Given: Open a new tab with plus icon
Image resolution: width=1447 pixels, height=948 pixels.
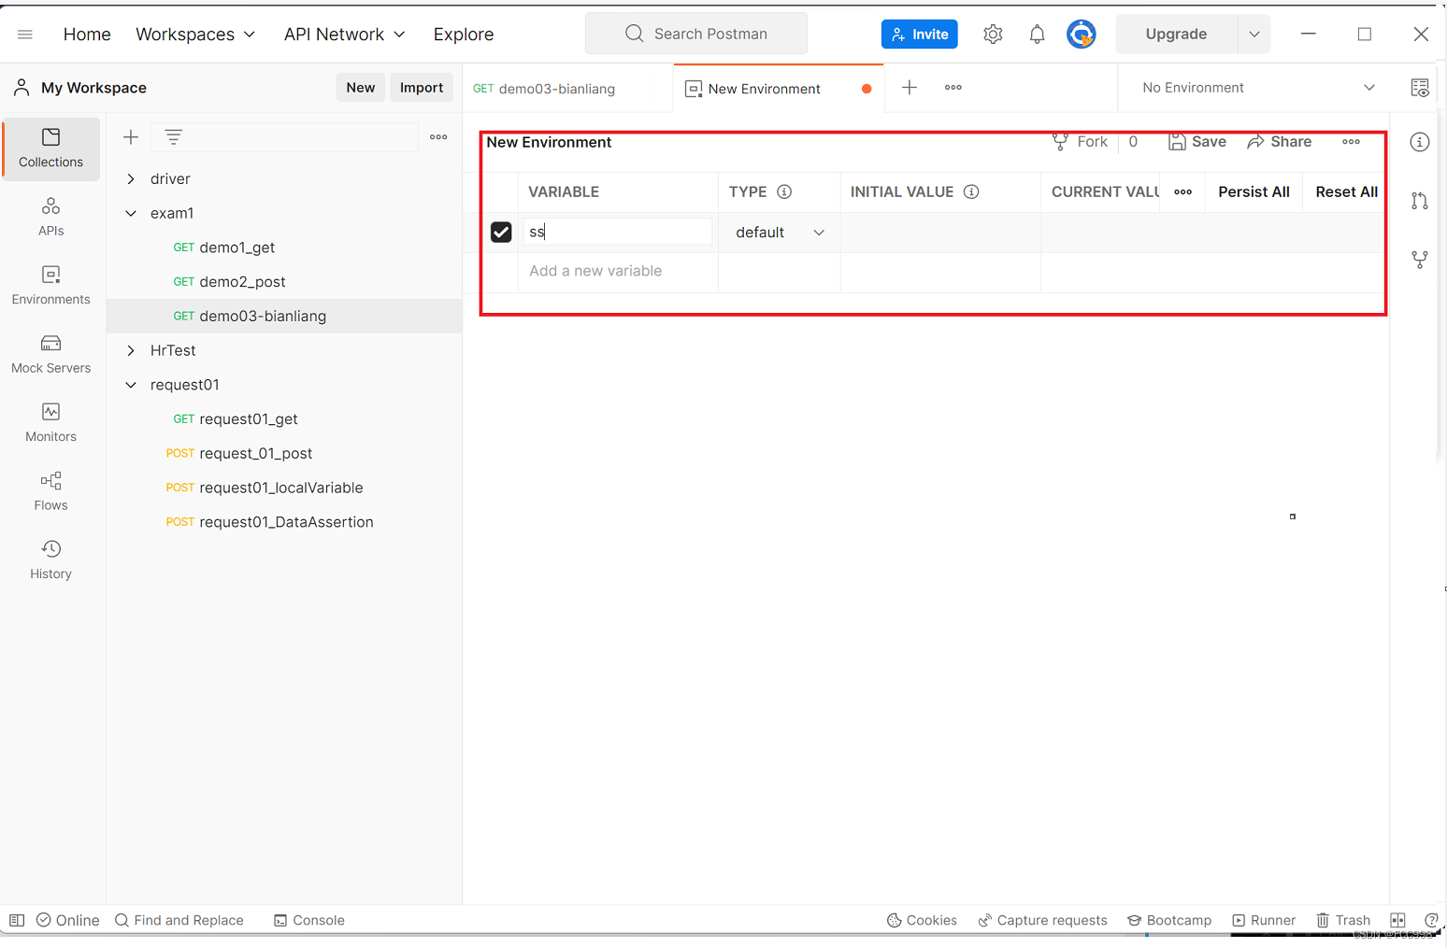Looking at the screenshot, I should [x=910, y=88].
